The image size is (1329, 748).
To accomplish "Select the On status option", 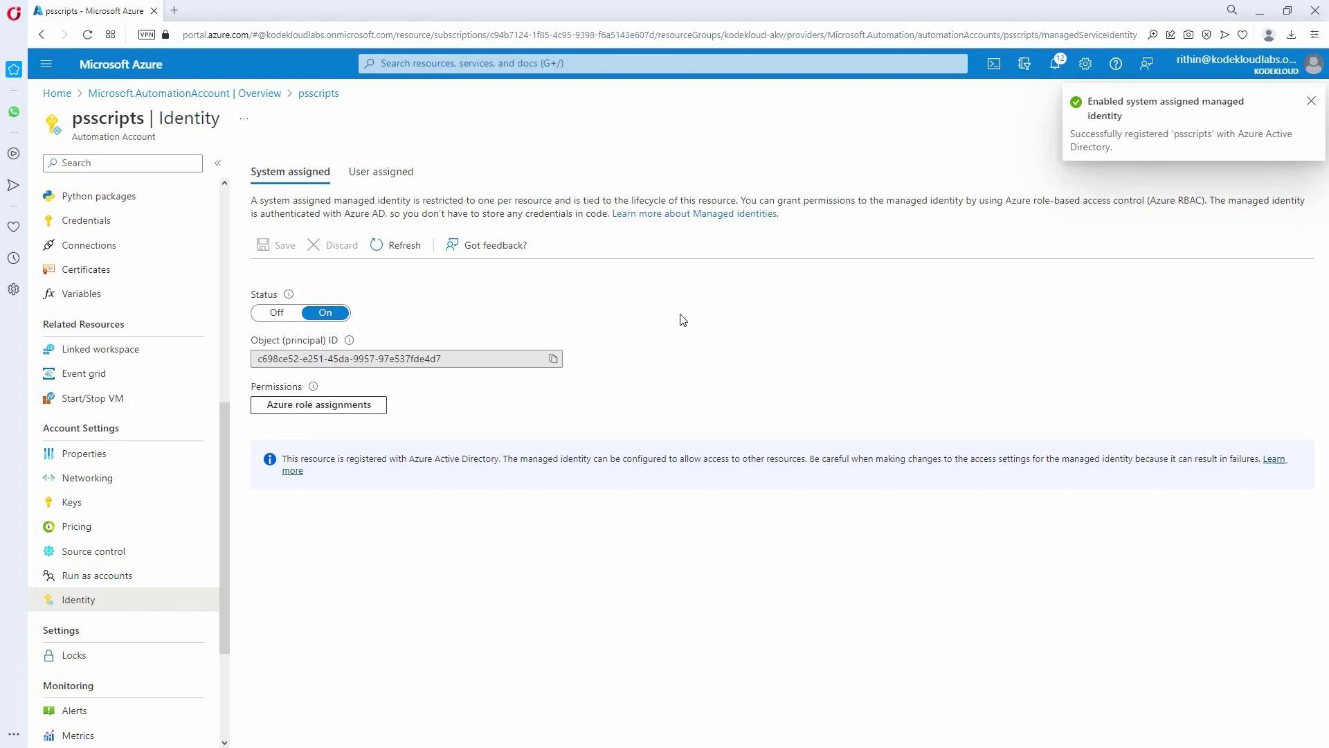I will 325,313.
